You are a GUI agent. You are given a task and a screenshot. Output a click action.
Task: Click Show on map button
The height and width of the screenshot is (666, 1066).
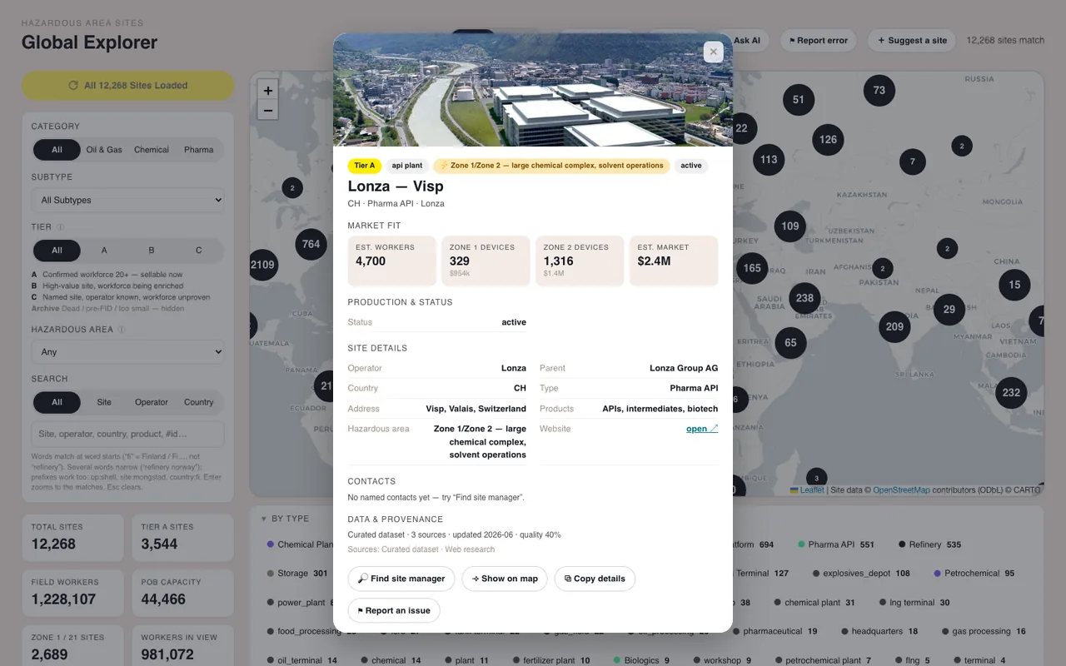[505, 579]
